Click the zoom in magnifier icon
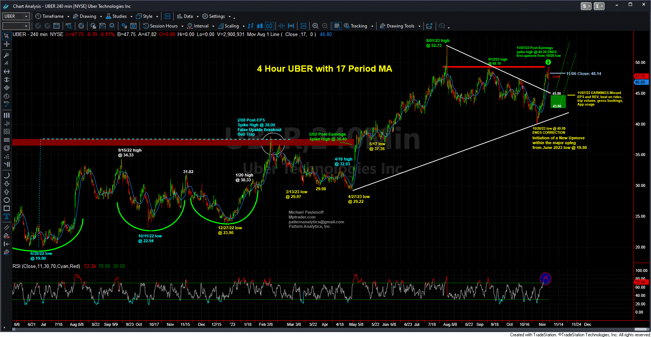The height and width of the screenshot is (337, 651). (315, 26)
